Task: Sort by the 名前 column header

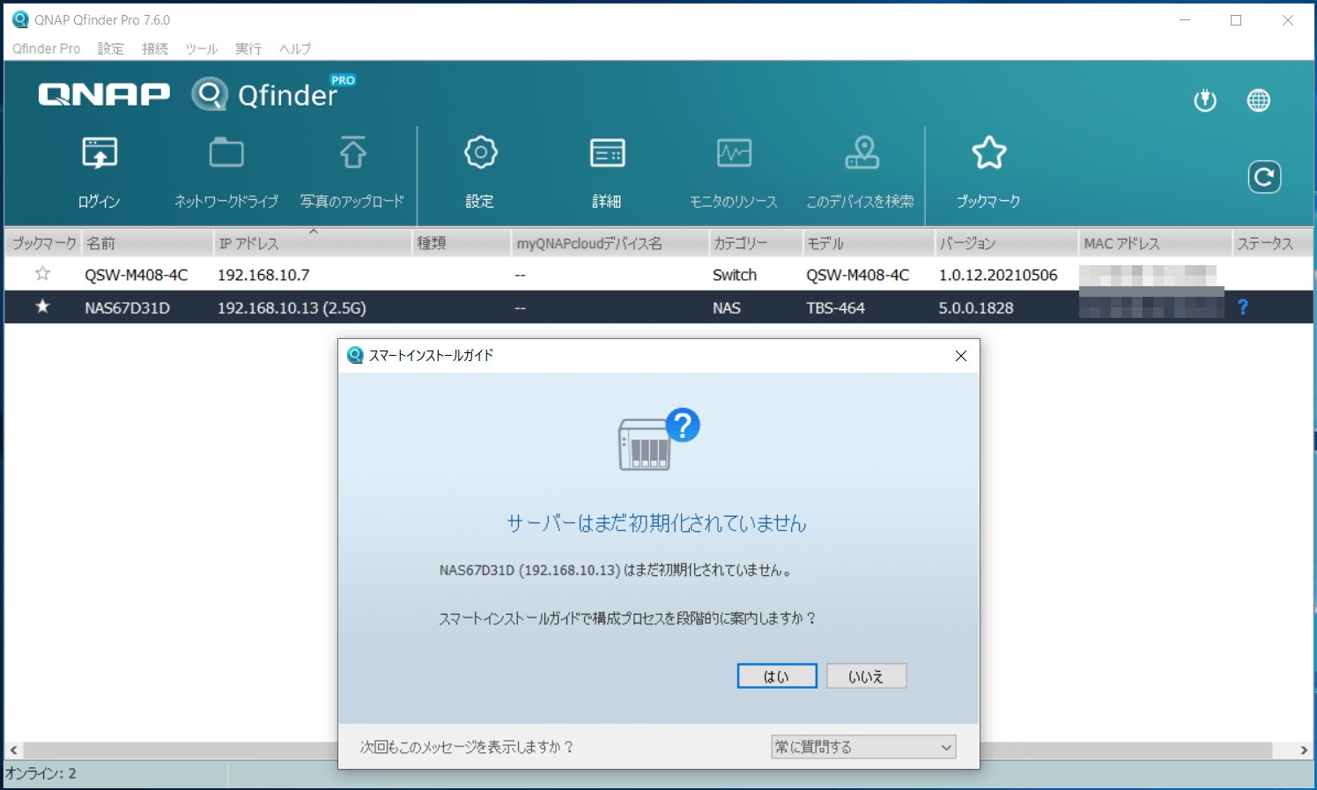Action: pyautogui.click(x=147, y=243)
